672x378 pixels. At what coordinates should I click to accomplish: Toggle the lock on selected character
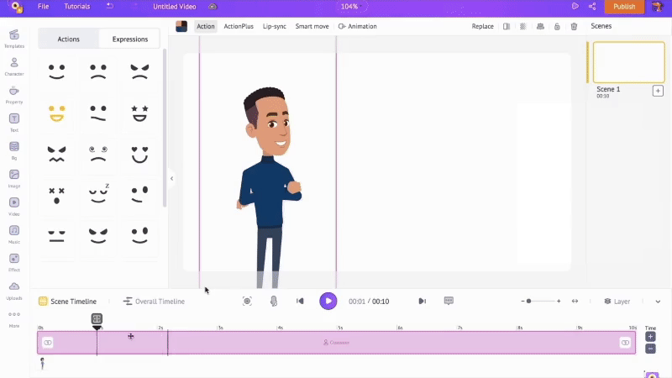pos(557,26)
